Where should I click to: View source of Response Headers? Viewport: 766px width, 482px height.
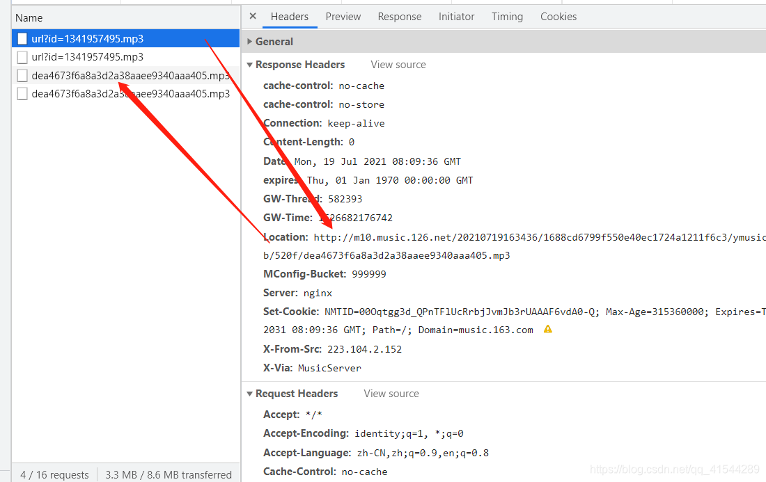point(398,65)
